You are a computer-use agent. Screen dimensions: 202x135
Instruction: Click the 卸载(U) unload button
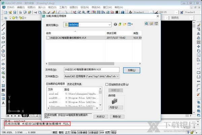tap(115, 90)
